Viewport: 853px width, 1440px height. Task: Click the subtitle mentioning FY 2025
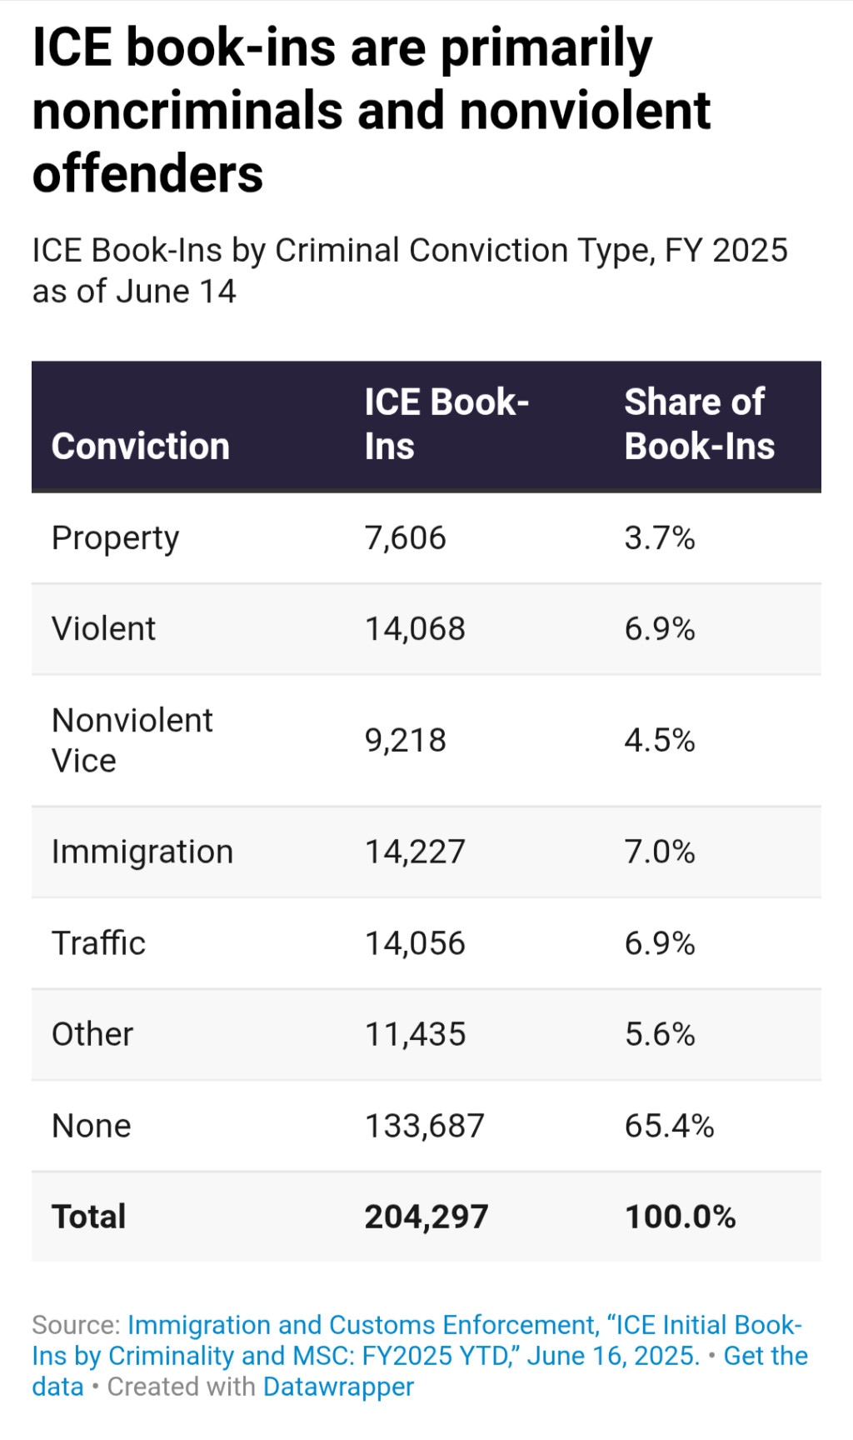(409, 270)
